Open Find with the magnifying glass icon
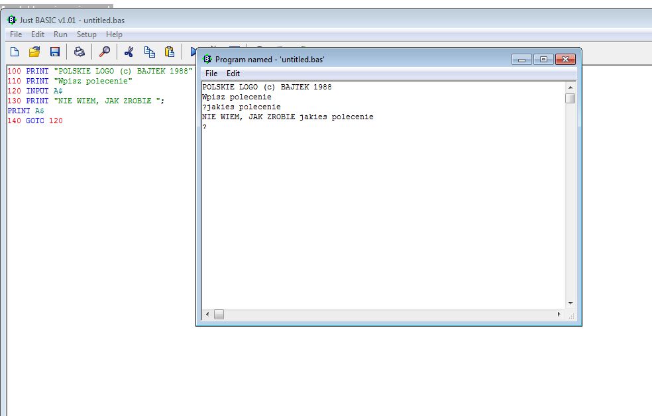The height and width of the screenshot is (416, 652). coord(105,52)
